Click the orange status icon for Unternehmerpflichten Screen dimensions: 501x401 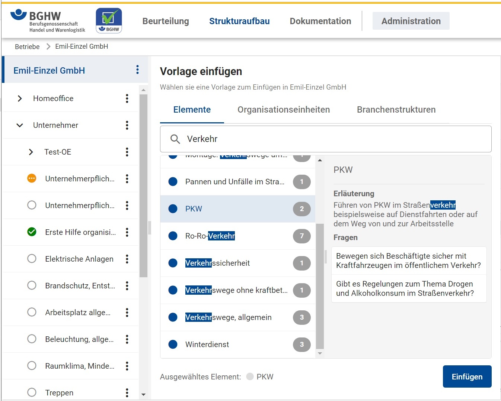coord(32,179)
